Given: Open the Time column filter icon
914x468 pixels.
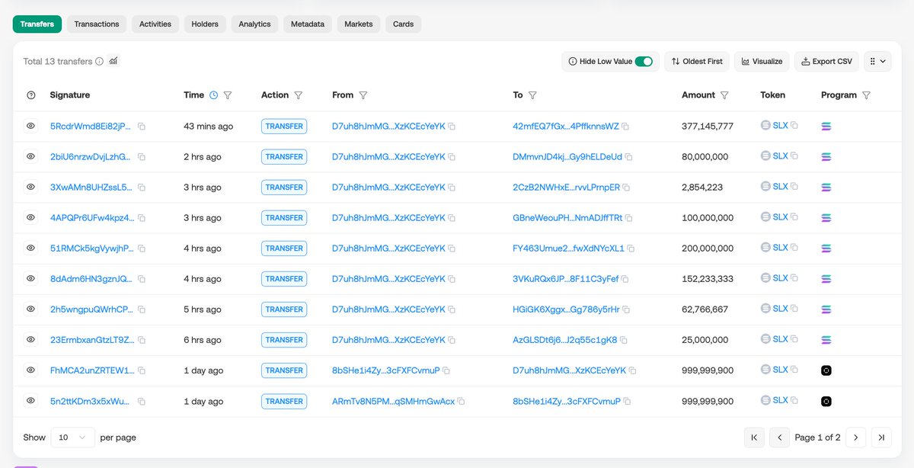Looking at the screenshot, I should (x=228, y=95).
